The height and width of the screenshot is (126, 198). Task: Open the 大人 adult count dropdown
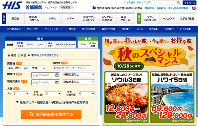tap(21, 94)
